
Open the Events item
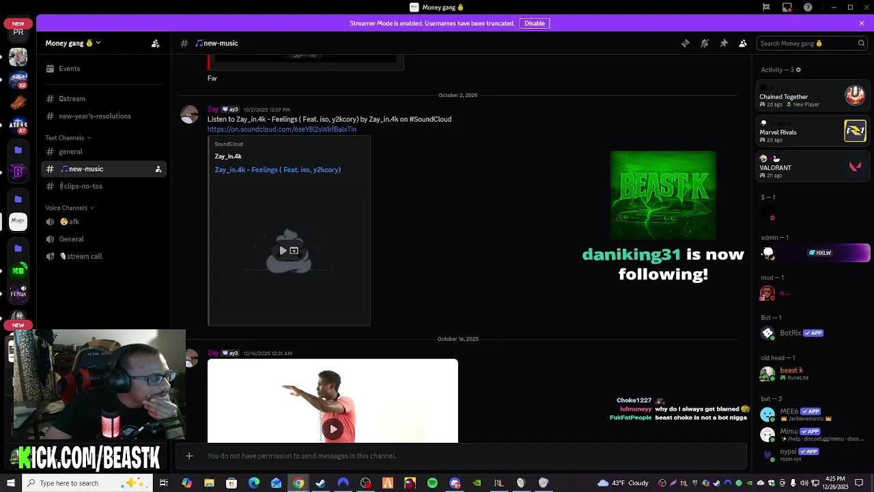click(103, 68)
